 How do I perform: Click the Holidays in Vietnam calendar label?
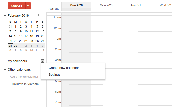[25, 84]
